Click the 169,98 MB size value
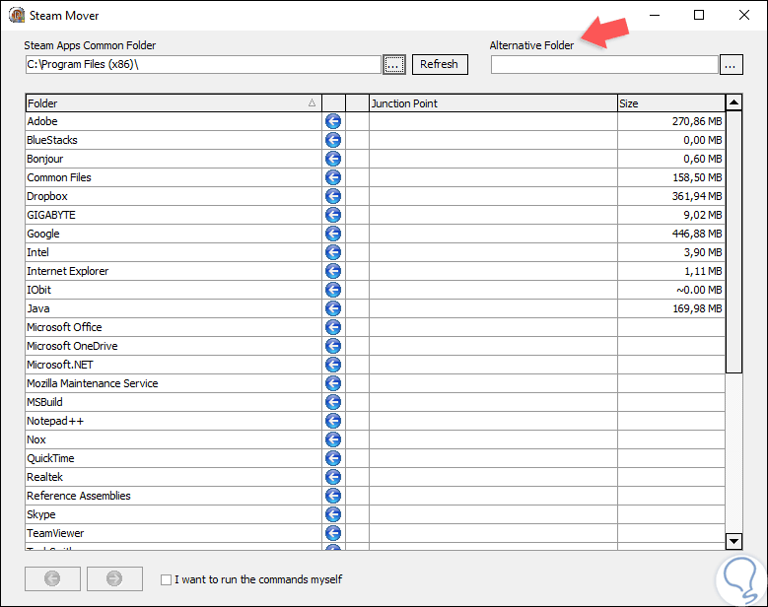This screenshot has height=607, width=768. (697, 308)
